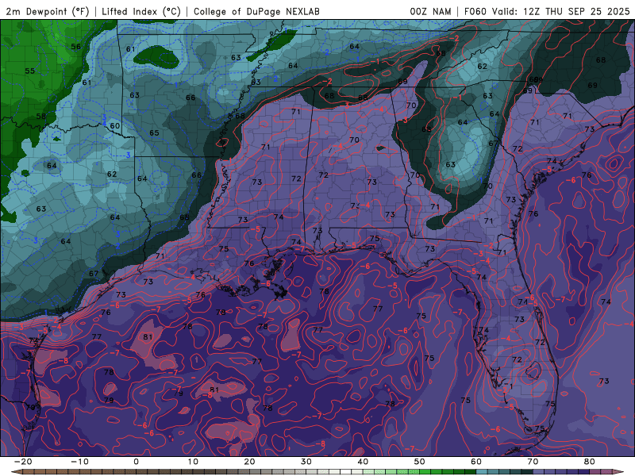Image resolution: width=635 pixels, height=476 pixels.
Task: Click the 65 dewpoint value on the map
Action: click(154, 132)
